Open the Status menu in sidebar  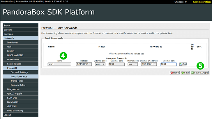coord(21,25)
